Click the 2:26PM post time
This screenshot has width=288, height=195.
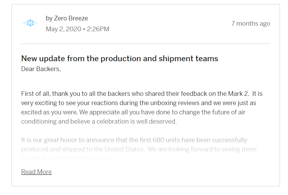tap(98, 29)
